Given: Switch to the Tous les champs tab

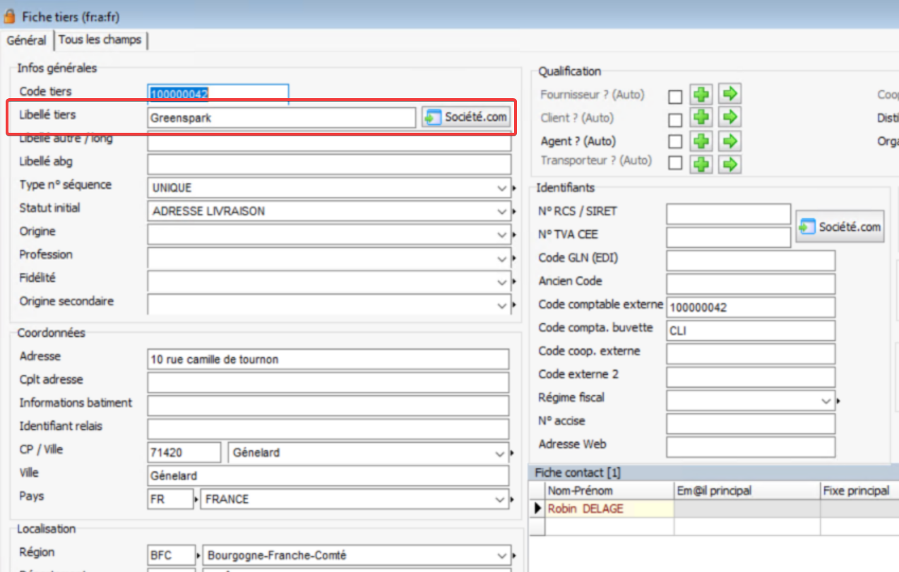Looking at the screenshot, I should [100, 40].
